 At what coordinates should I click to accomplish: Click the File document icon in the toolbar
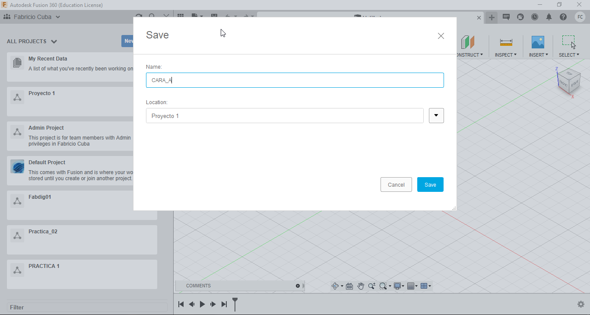pyautogui.click(x=195, y=16)
